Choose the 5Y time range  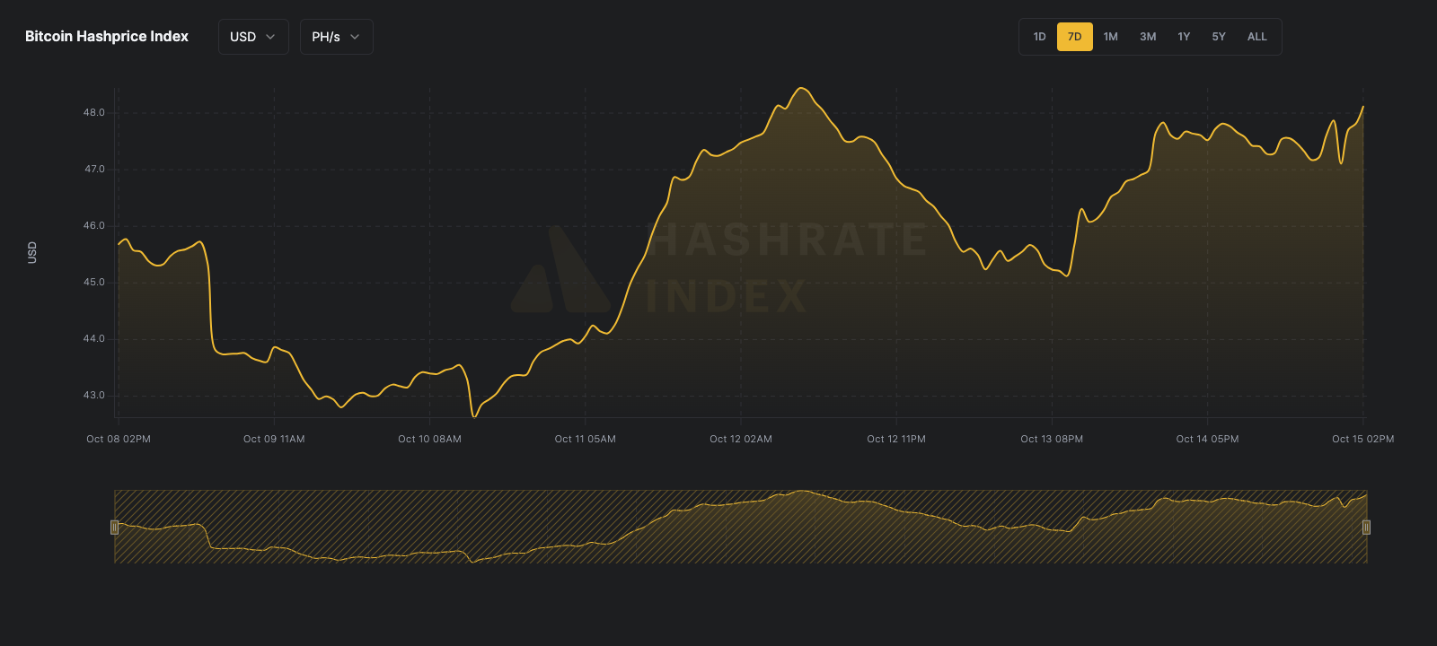[x=1219, y=37]
